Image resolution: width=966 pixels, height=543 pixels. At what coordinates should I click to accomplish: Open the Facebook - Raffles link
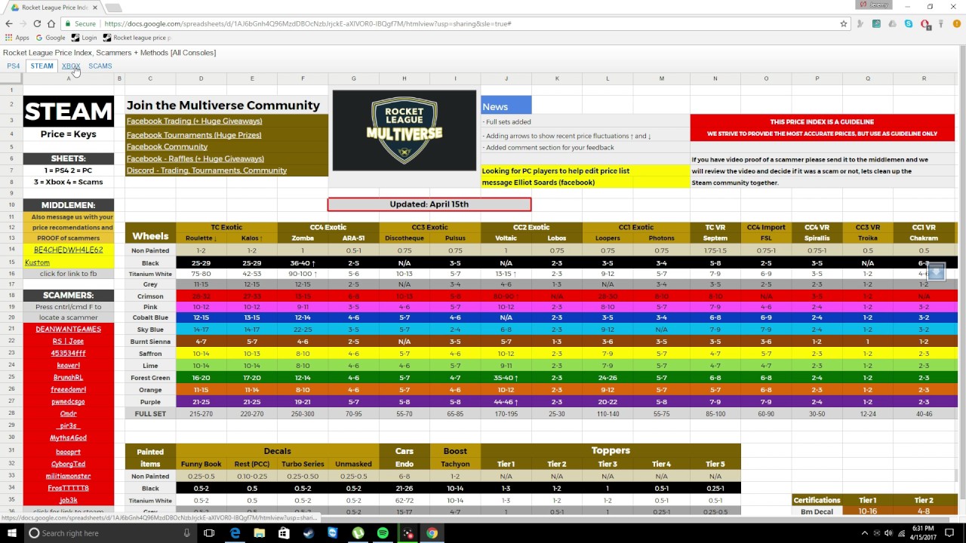click(195, 158)
